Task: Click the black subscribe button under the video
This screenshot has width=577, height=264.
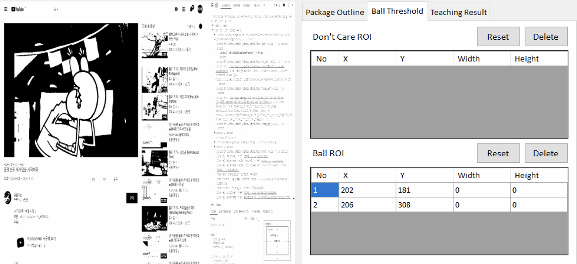Action: [132, 198]
